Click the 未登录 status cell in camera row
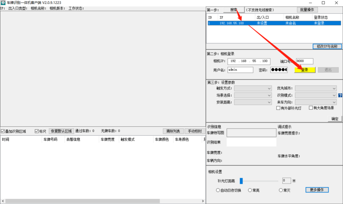Viewport: 343px width, 204px height. 319,23
